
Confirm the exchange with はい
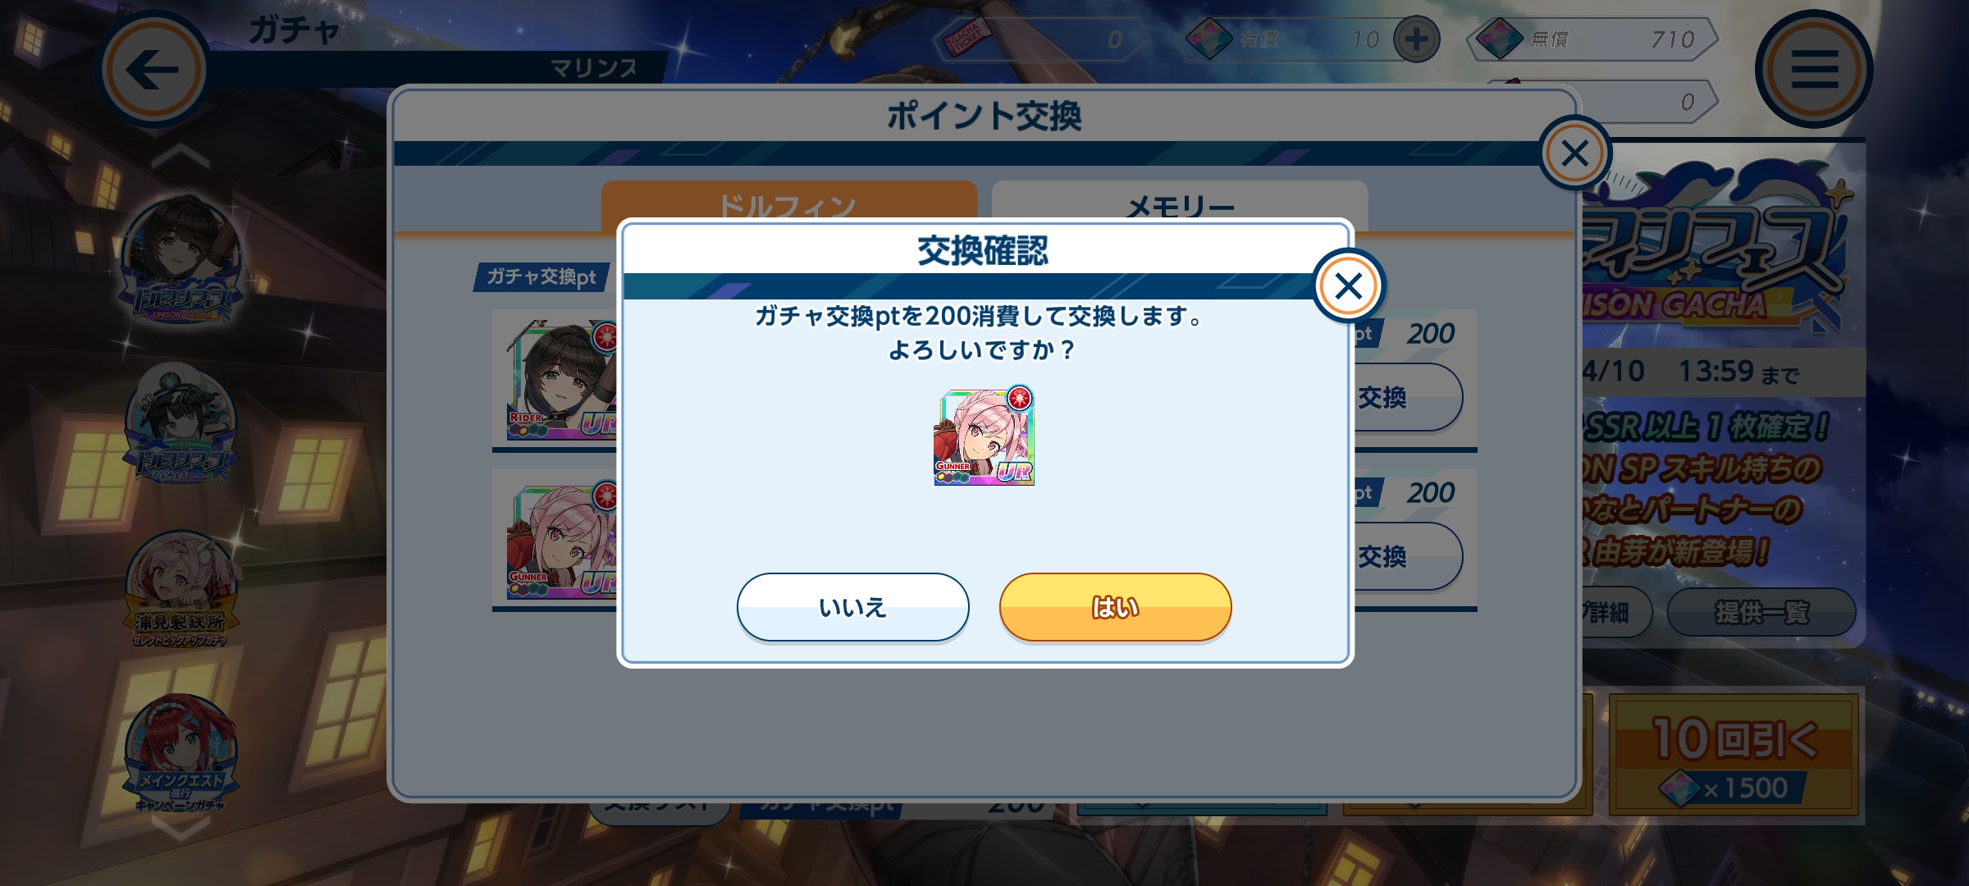pyautogui.click(x=1115, y=607)
